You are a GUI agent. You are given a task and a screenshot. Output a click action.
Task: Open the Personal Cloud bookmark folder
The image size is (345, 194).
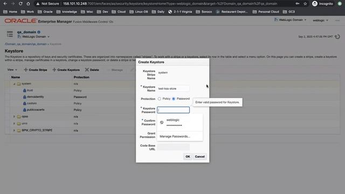click(266, 12)
